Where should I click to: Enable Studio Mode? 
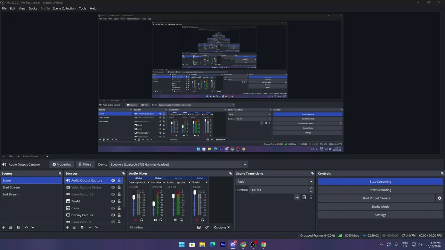[380, 207]
